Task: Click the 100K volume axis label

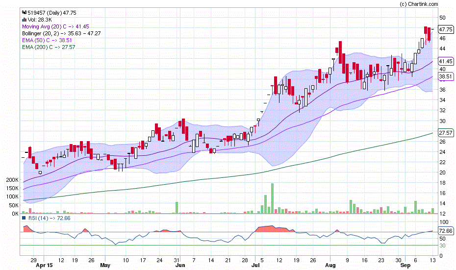Action: coord(12,197)
